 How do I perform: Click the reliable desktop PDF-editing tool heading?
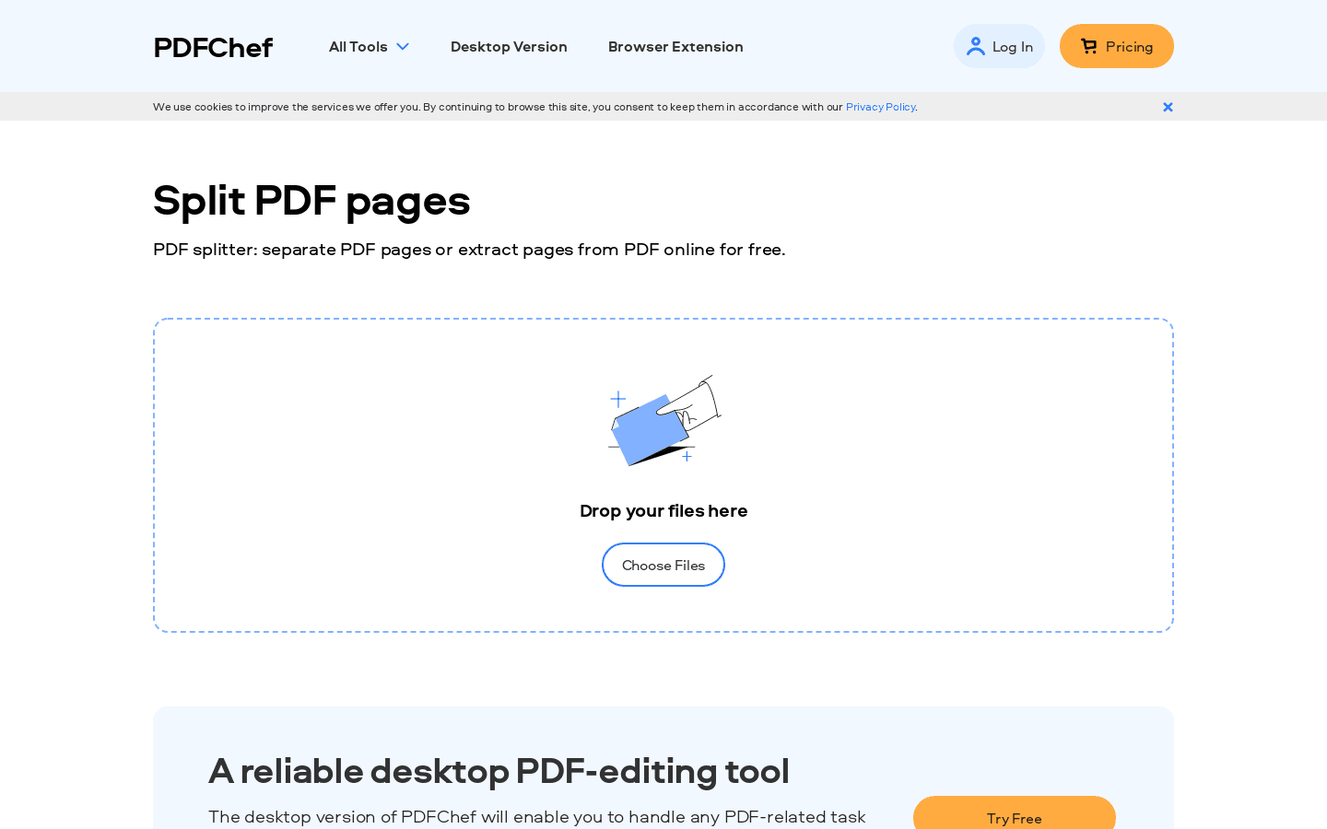(499, 771)
